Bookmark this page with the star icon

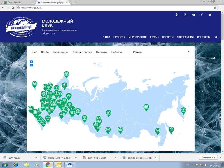tap(215, 8)
